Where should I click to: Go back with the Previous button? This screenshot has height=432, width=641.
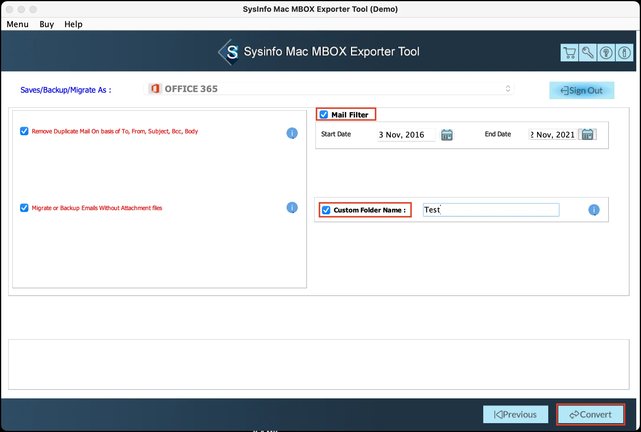click(x=515, y=414)
